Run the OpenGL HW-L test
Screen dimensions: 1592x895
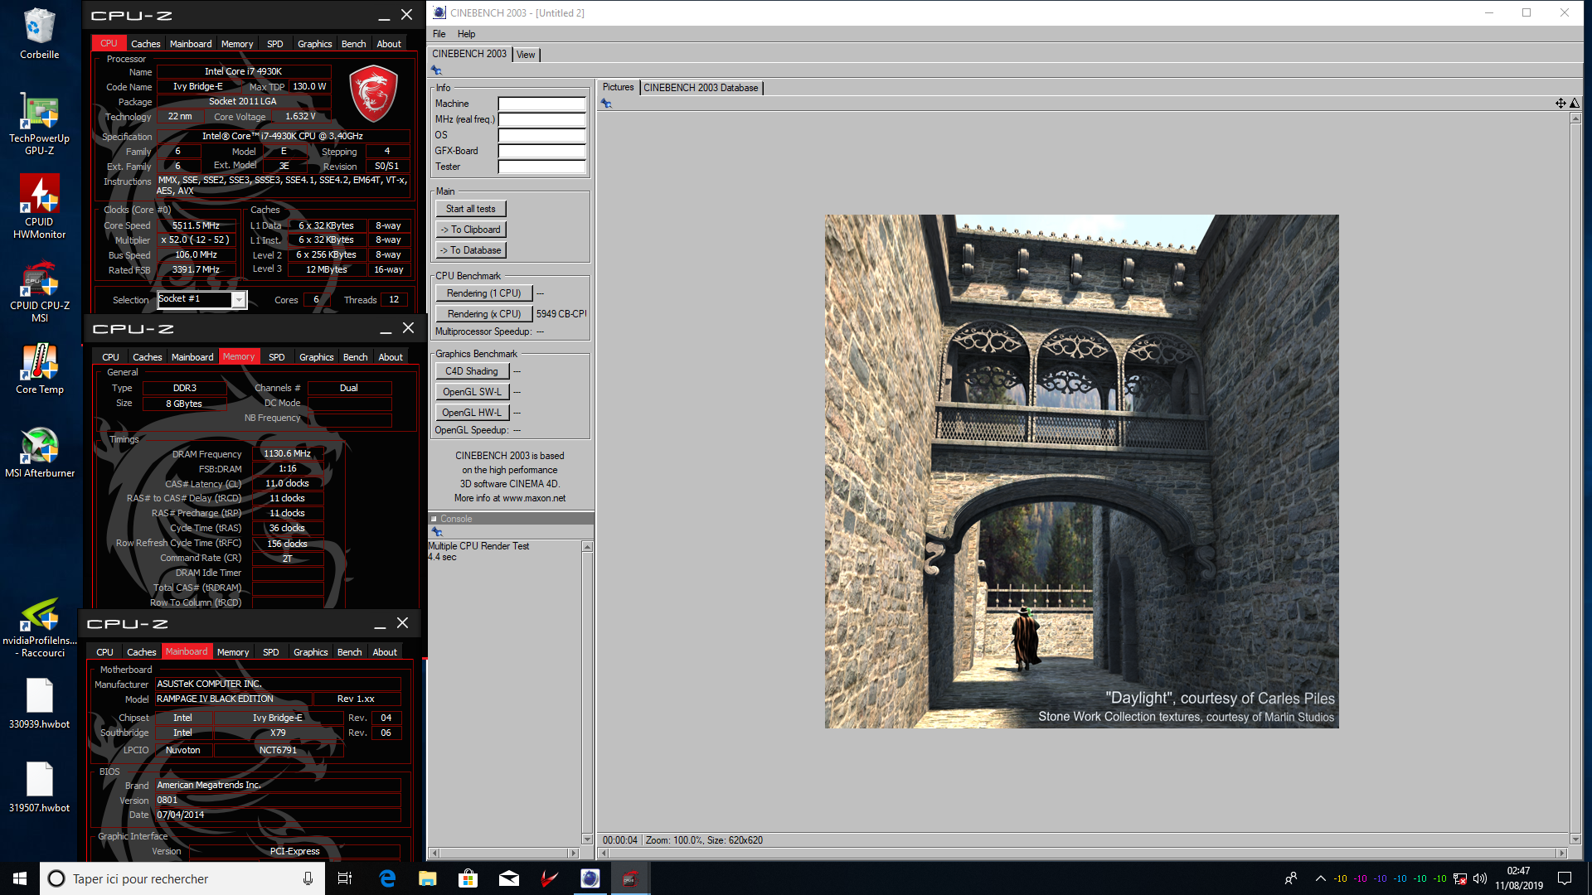[x=472, y=413]
